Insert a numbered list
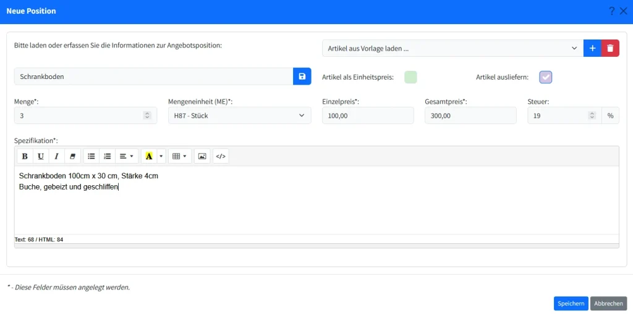The height and width of the screenshot is (316, 633). pyautogui.click(x=107, y=156)
